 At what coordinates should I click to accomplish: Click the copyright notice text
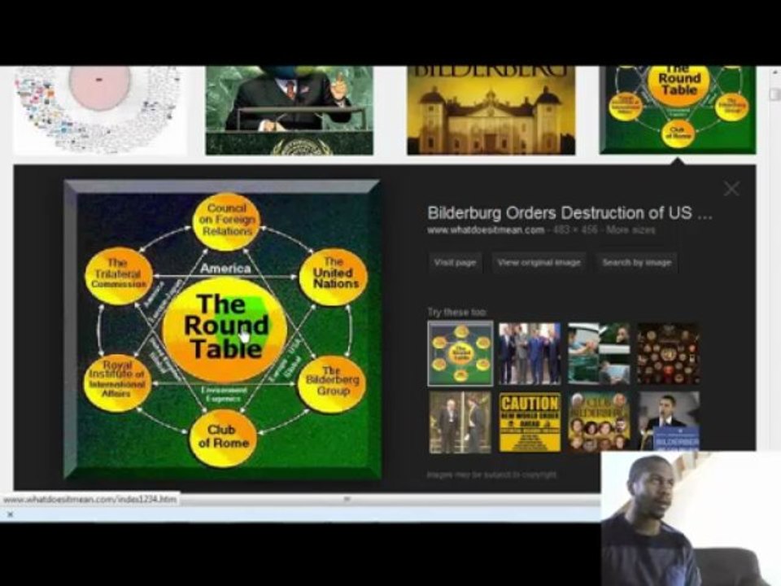[491, 474]
